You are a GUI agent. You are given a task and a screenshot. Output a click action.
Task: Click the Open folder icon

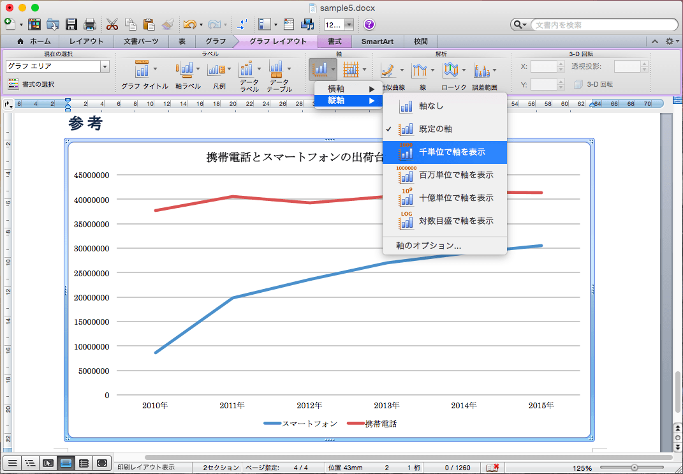pos(53,24)
